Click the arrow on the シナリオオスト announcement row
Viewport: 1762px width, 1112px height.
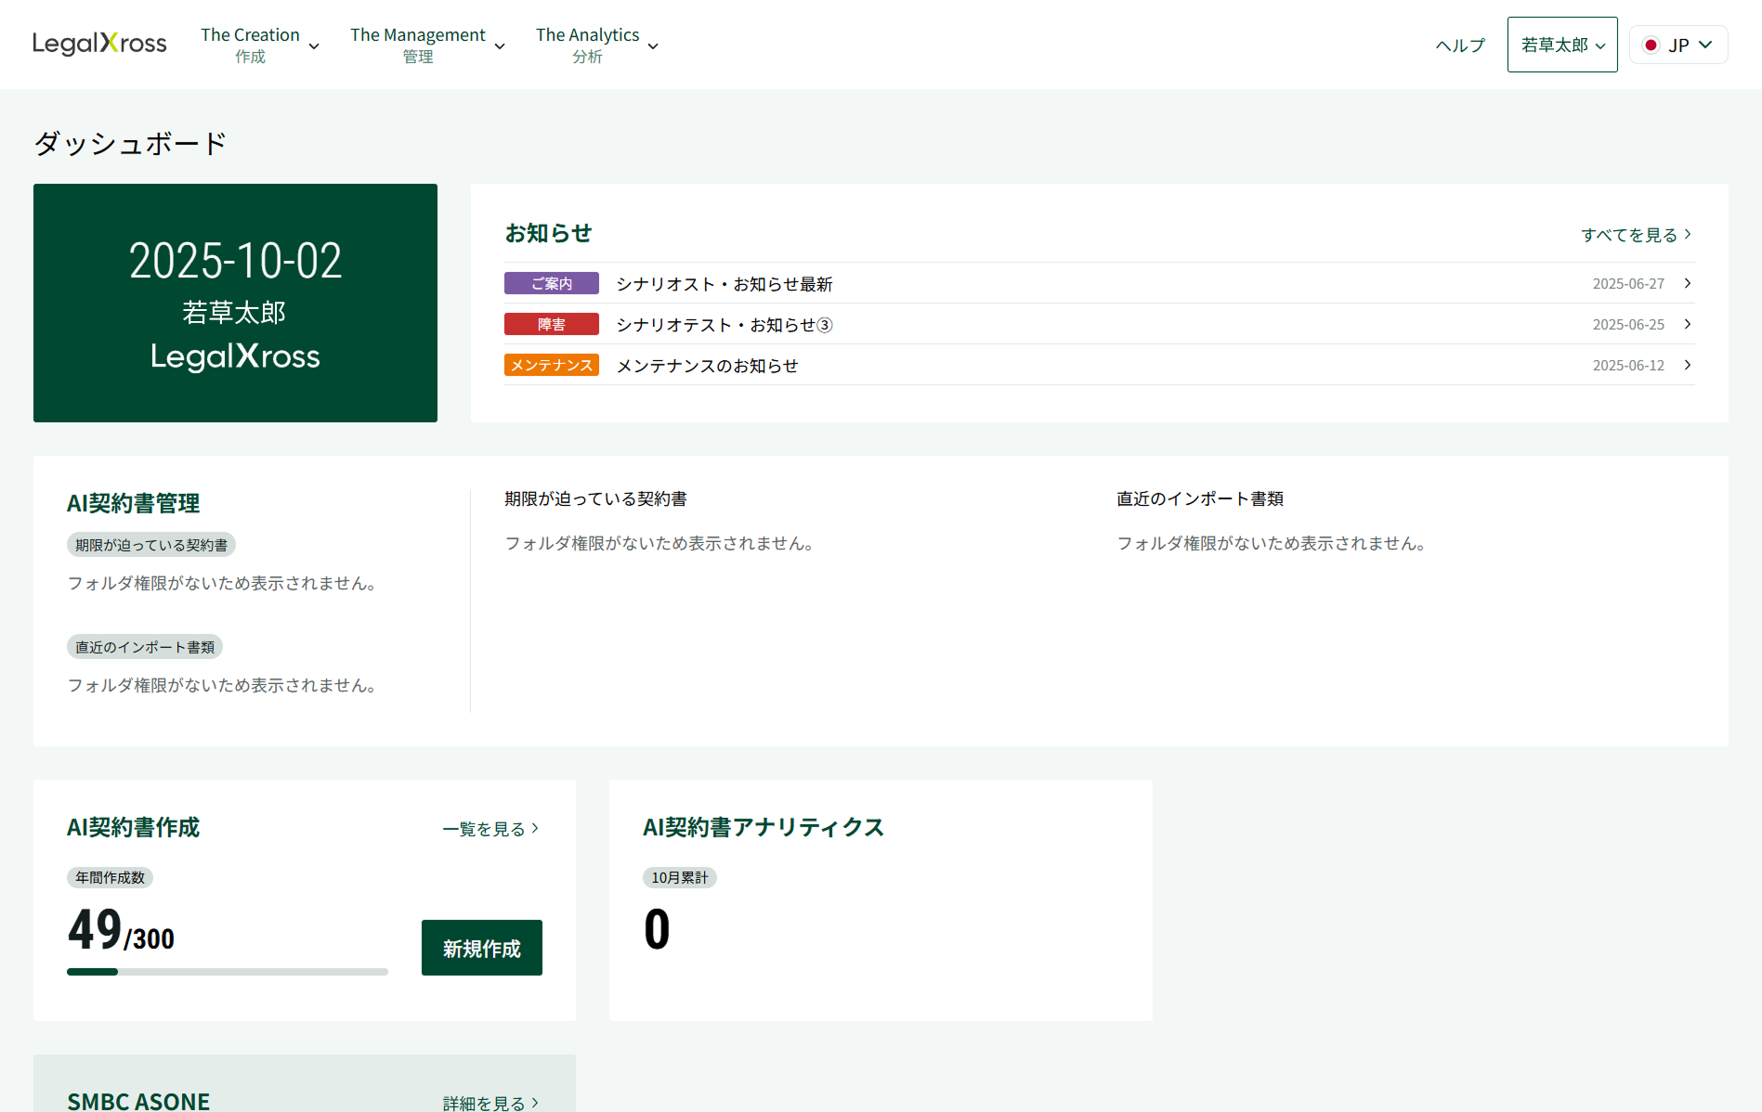tap(1688, 283)
